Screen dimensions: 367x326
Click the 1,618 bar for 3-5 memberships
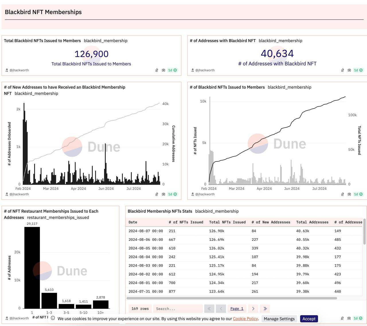pyautogui.click(x=66, y=306)
